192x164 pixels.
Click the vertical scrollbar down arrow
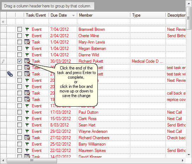tap(189, 154)
